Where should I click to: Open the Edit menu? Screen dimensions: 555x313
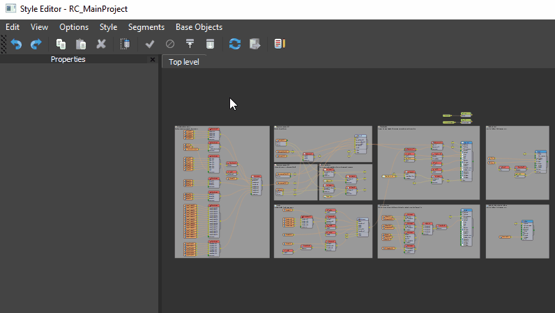coord(13,27)
